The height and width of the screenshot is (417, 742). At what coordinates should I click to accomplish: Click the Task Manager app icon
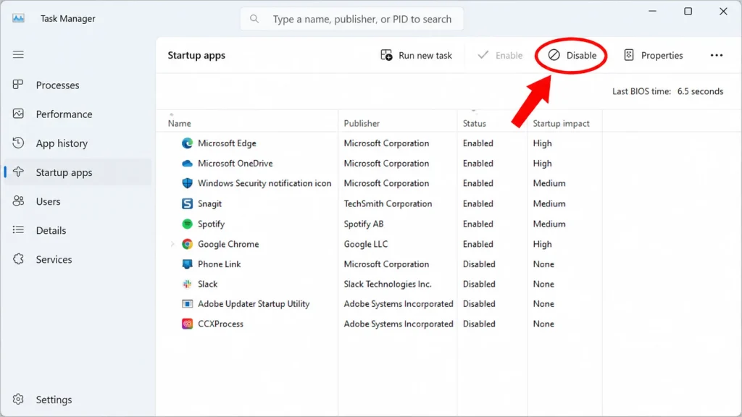(x=18, y=18)
